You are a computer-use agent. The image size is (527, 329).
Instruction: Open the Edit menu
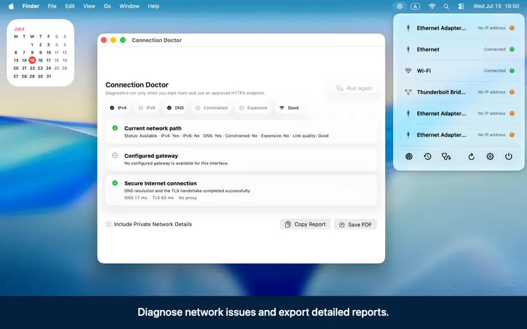70,6
